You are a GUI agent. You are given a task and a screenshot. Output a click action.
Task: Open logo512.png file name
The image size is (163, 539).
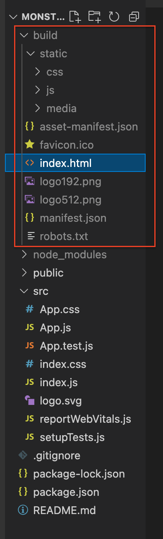[x=71, y=200]
